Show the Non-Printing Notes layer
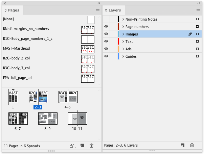204x155 pixels. tap(106, 19)
